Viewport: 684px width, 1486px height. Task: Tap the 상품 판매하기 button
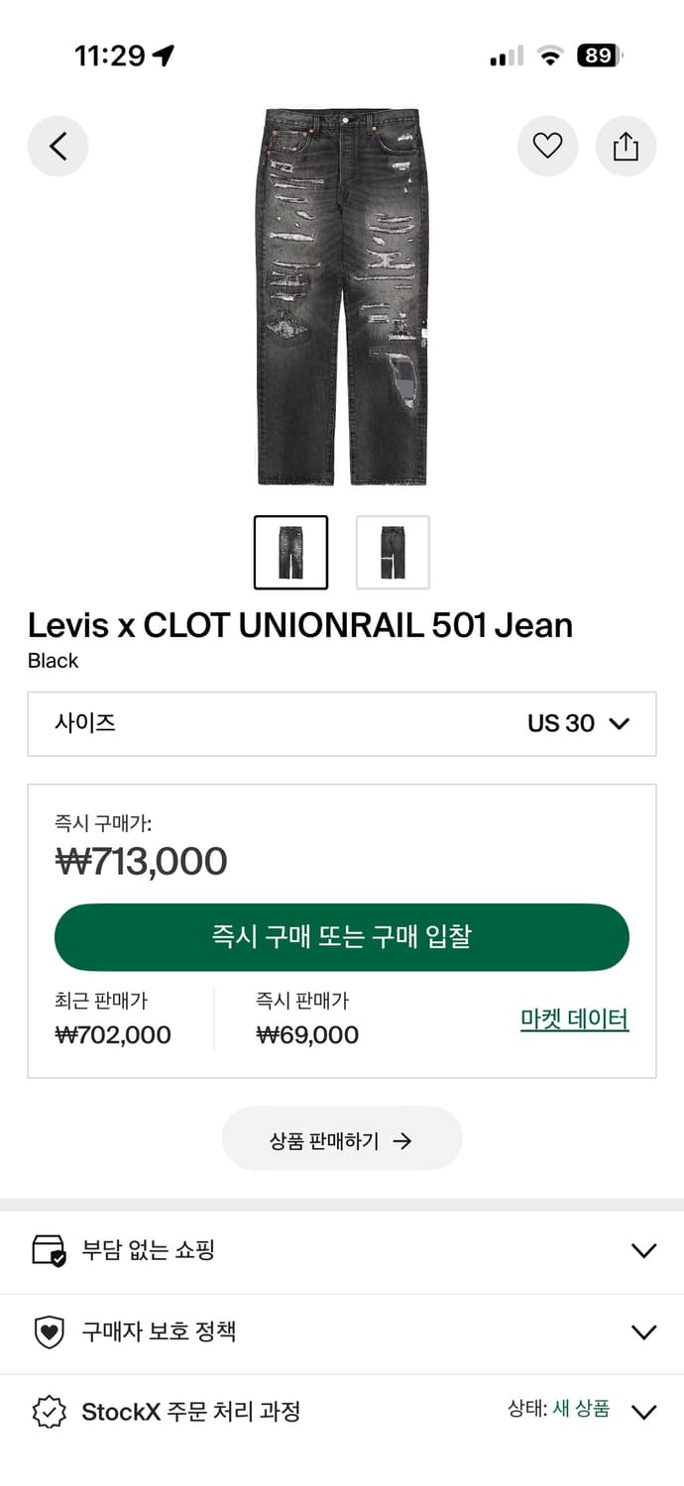(342, 1139)
